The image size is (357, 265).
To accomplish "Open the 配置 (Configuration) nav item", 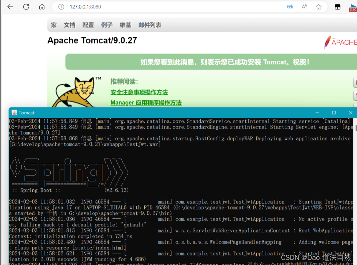I will [88, 25].
